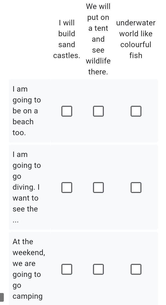Tick 'build sand castles' in the diving row
Viewport: 166px width, 305px height.
(x=67, y=188)
